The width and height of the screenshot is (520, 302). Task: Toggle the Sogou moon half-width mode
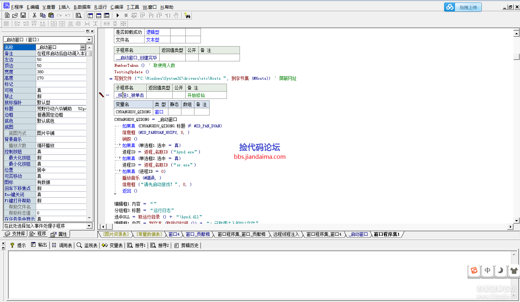coord(501,271)
